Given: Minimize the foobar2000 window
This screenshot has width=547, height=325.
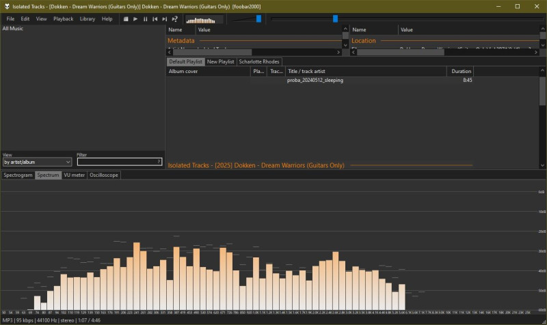Looking at the screenshot, I should 498,6.
